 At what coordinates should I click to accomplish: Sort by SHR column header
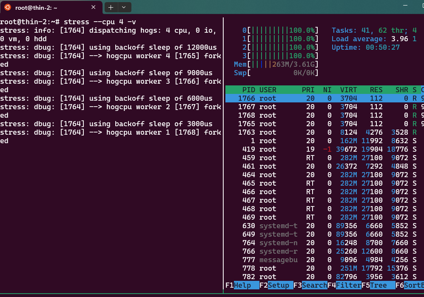401,90
